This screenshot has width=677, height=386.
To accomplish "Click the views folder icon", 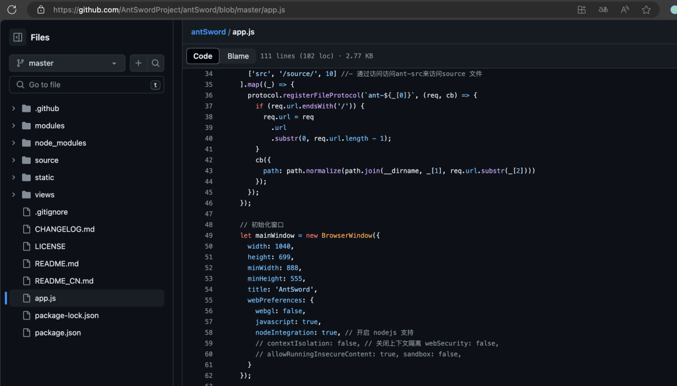I will click(x=26, y=195).
